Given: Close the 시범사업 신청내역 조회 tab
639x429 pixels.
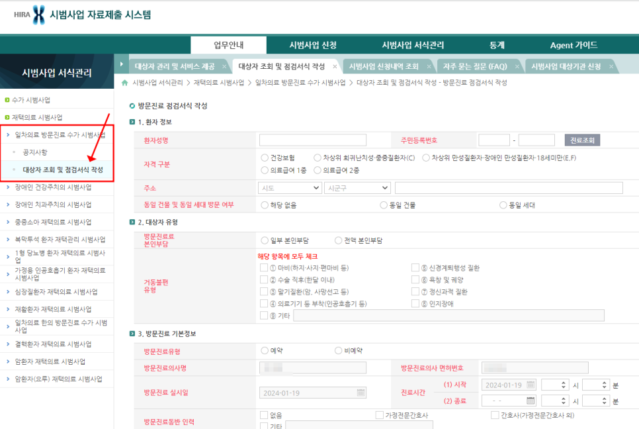Looking at the screenshot, I should (429, 66).
